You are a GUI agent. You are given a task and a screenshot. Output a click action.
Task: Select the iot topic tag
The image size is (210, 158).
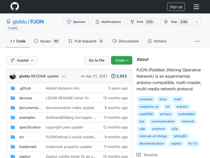coord(167,107)
